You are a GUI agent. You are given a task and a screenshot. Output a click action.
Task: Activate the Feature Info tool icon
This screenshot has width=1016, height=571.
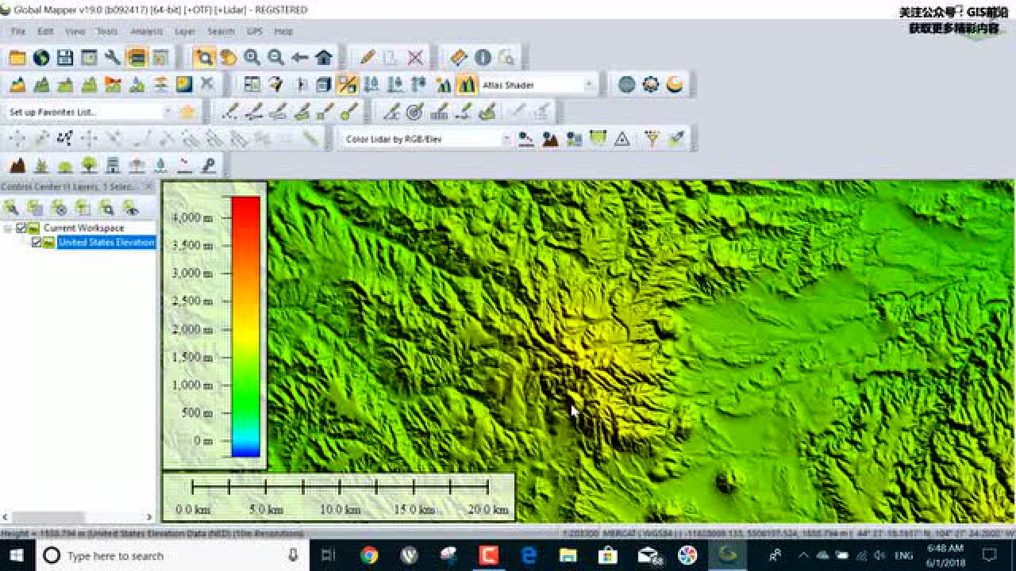[x=483, y=58]
